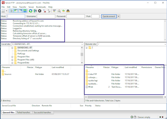
Task: Focus the Port input field
Action: [95, 16]
